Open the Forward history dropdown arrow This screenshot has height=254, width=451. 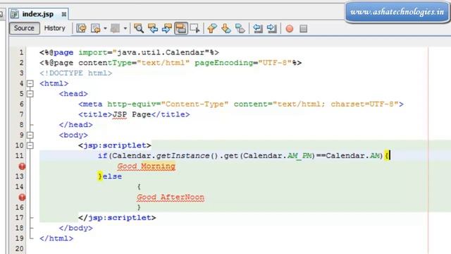click(x=125, y=28)
